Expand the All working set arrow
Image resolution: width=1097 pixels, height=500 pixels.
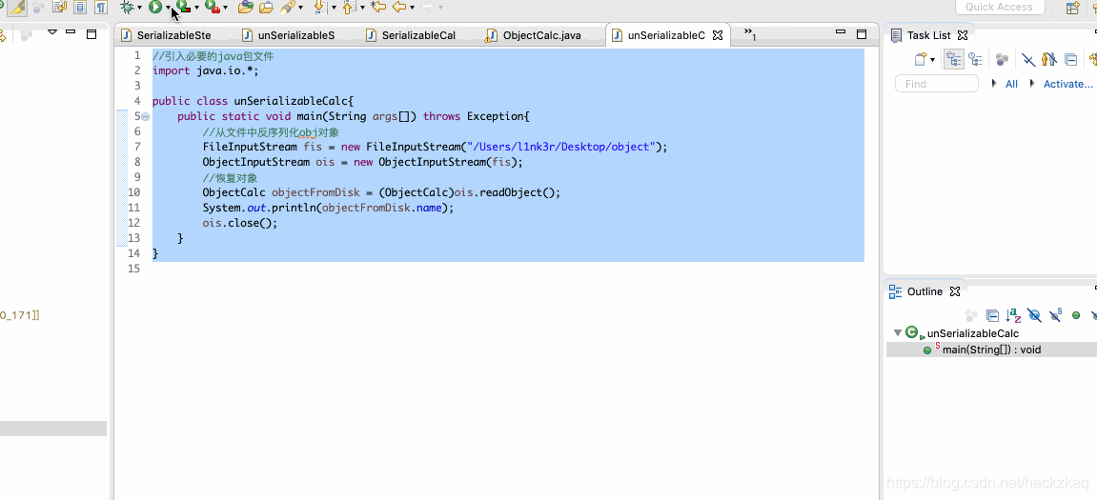point(994,83)
